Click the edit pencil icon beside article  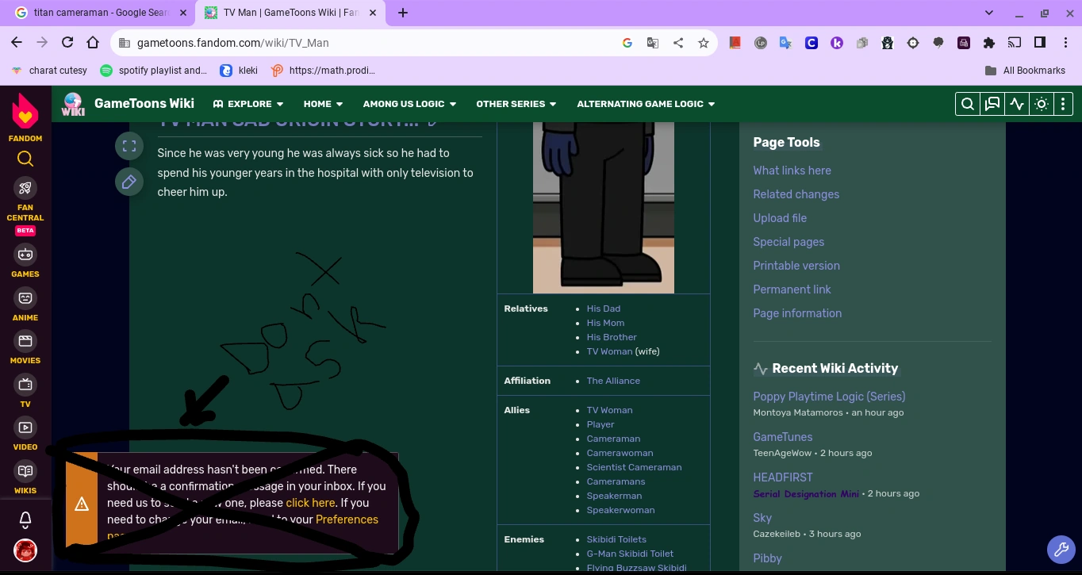(x=129, y=182)
